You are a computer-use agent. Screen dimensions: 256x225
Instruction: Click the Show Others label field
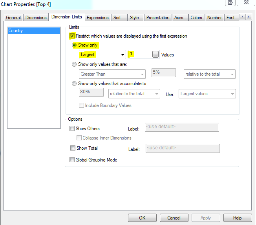coord(182,127)
